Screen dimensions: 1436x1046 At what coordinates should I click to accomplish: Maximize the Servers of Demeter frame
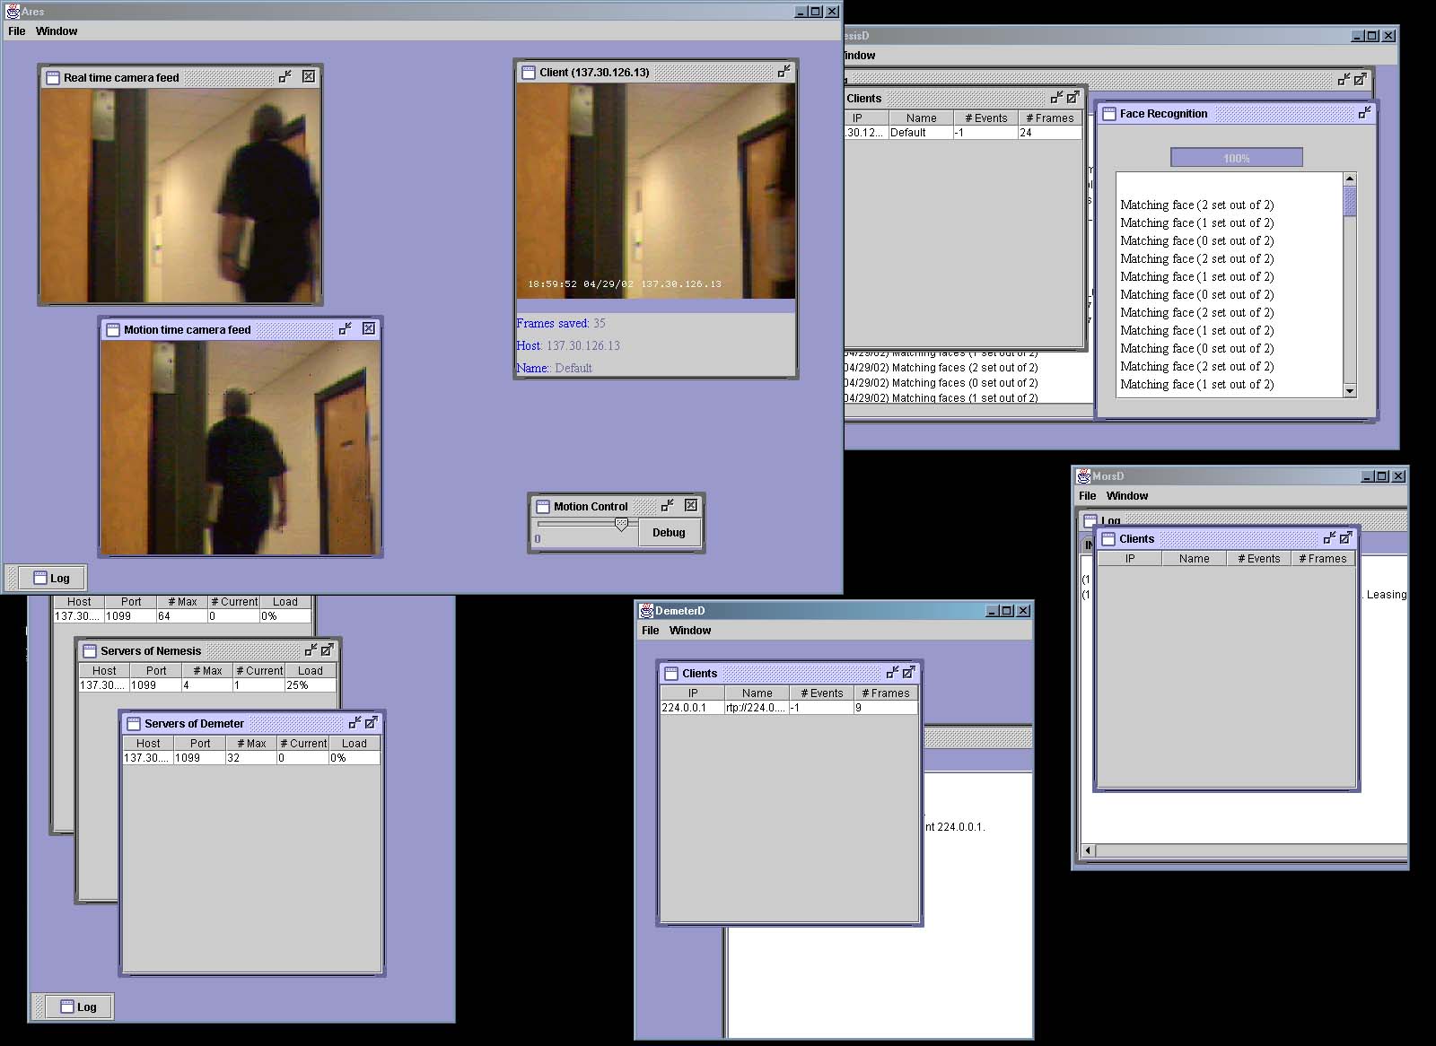point(372,723)
